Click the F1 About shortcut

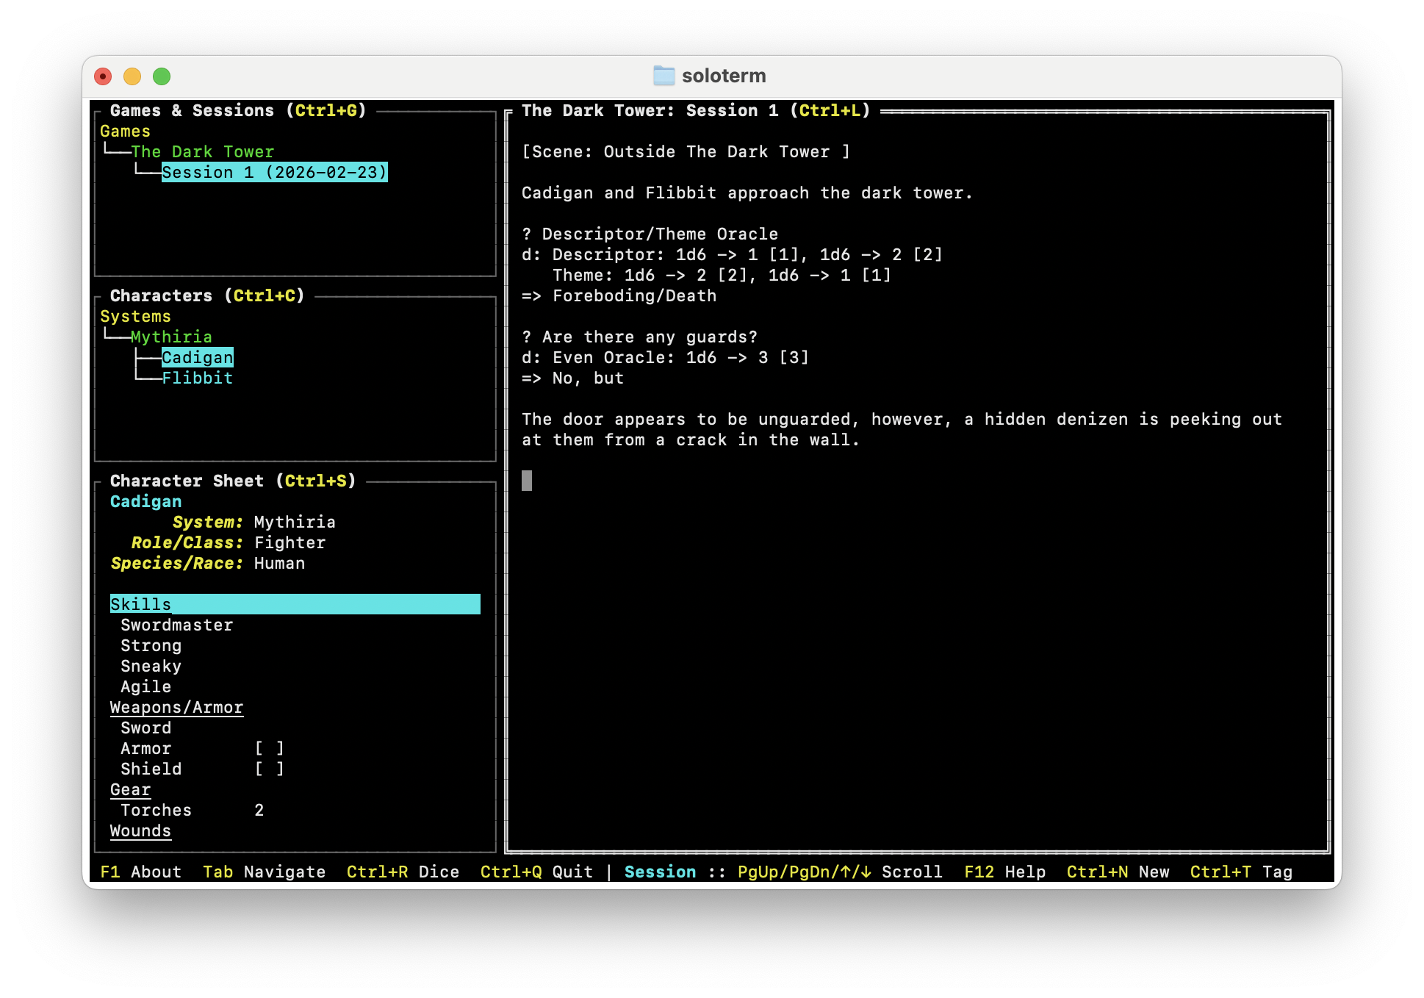[140, 872]
